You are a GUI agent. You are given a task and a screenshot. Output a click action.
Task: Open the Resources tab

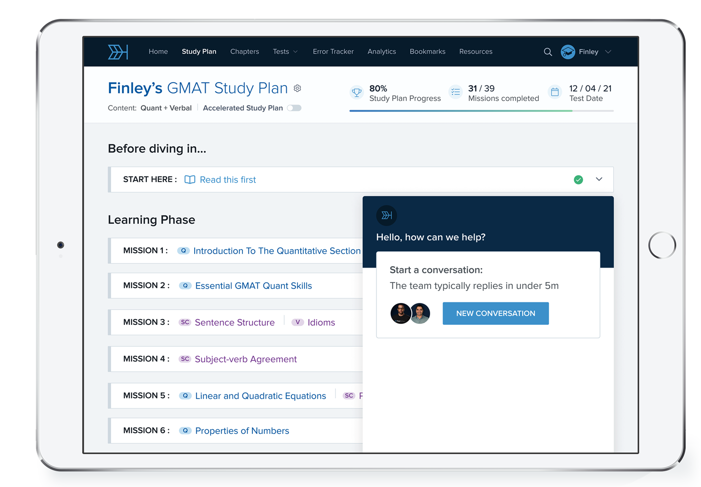[x=476, y=52]
